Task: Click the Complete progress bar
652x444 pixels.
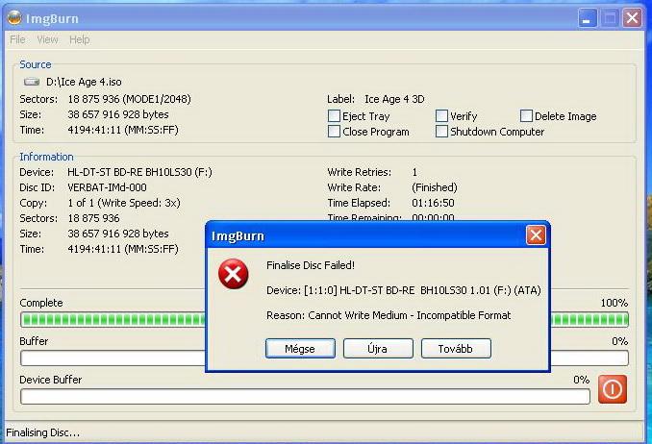Action: point(324,320)
